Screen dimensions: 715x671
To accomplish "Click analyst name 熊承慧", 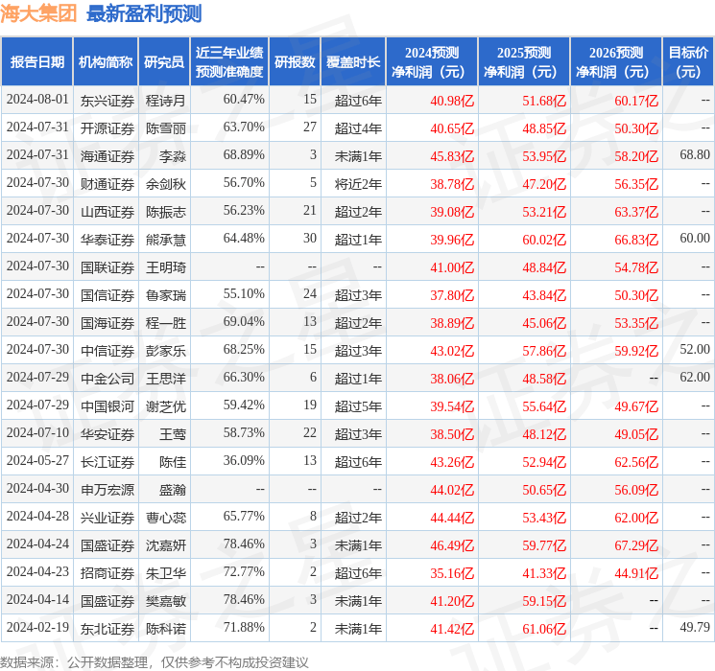I will click(166, 240).
